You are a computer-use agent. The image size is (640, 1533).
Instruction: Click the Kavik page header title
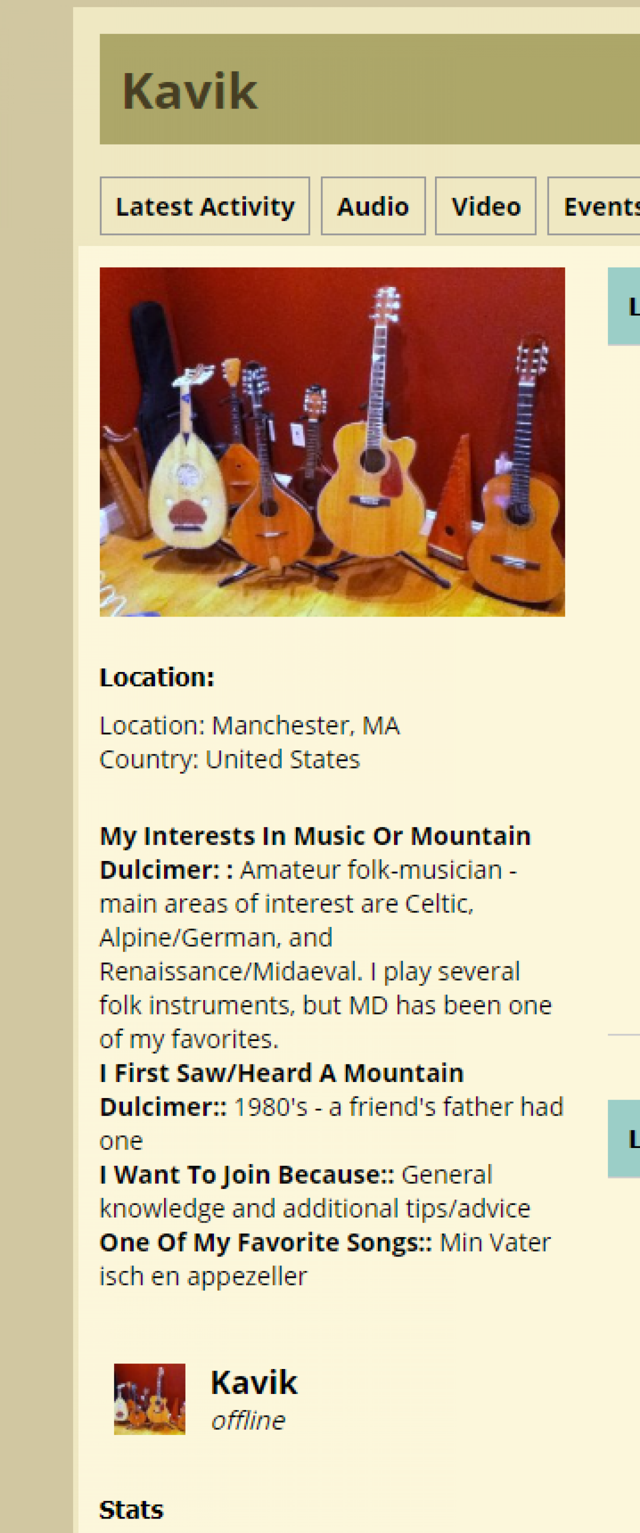[x=190, y=91]
